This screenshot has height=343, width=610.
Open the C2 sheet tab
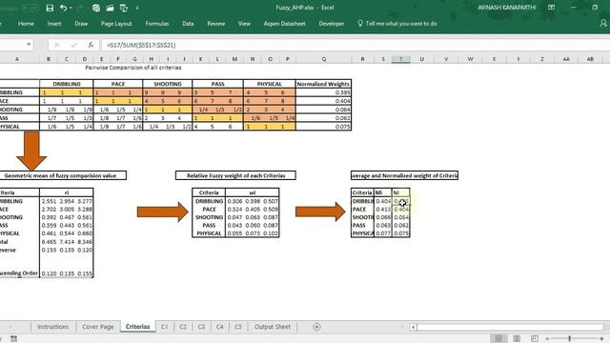coord(183,327)
